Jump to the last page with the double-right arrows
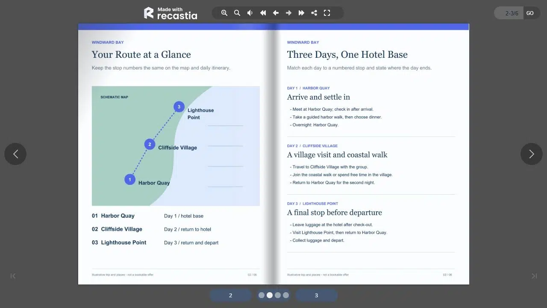 (x=301, y=13)
